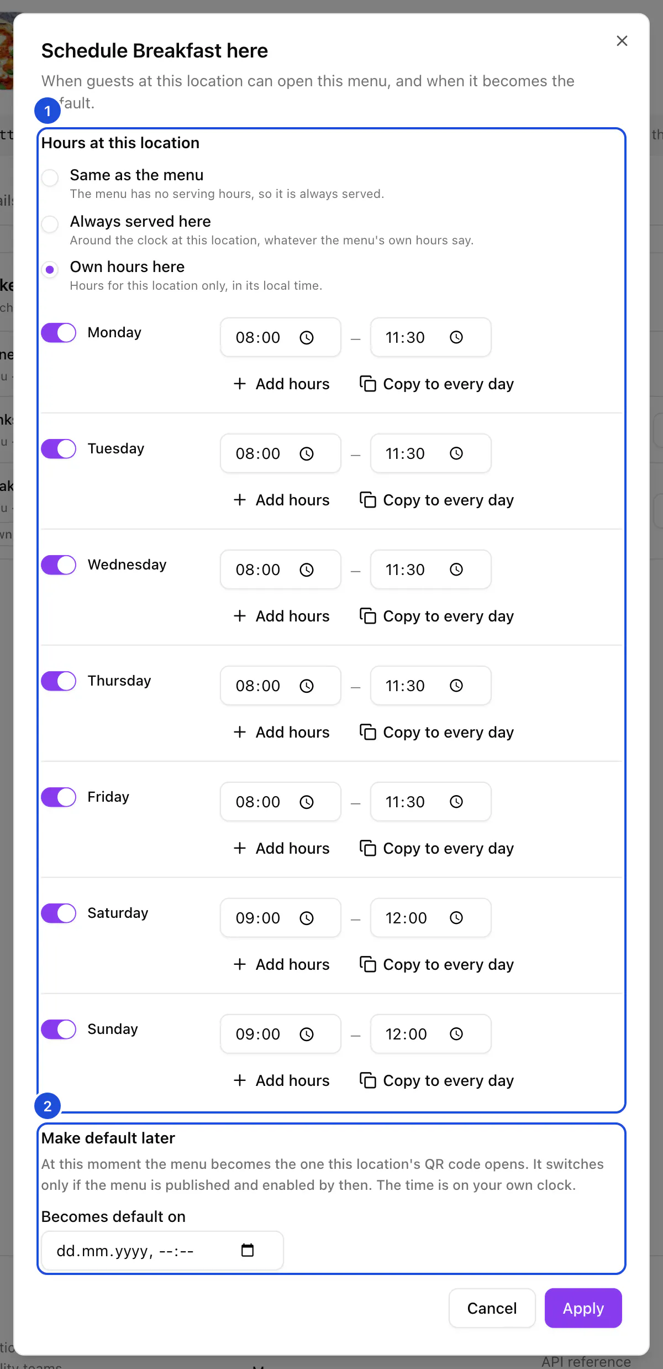Click copy icon in Friday row

tap(368, 848)
